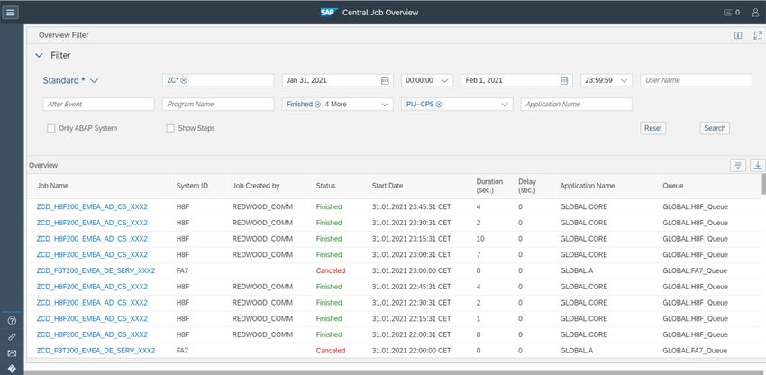Open first ZCD_FBT200_EMEA_DE_SERV_XXX2 job link
The height and width of the screenshot is (375, 766).
tap(96, 270)
